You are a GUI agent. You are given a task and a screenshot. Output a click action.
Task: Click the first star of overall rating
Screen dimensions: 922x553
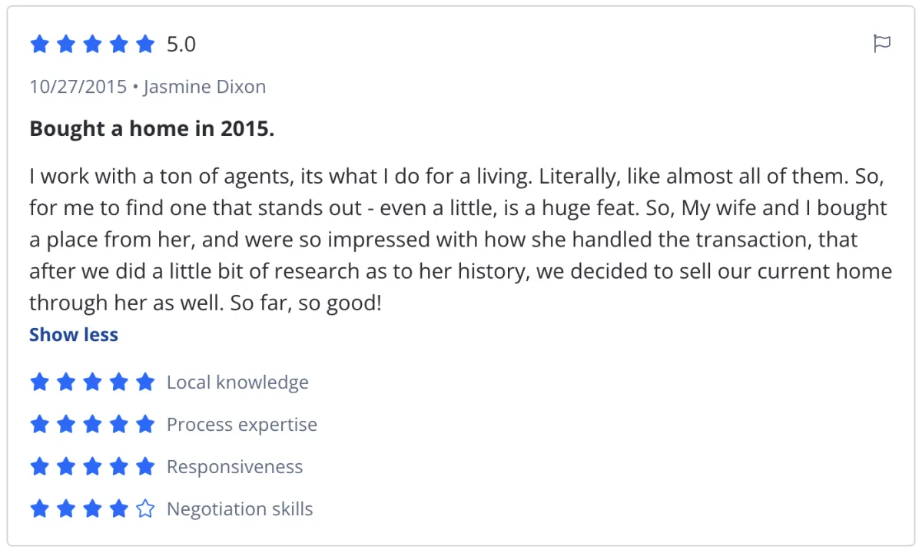[39, 45]
